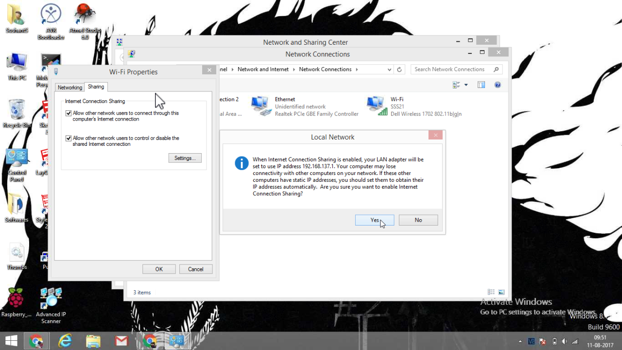Click the 3 items status text

pyautogui.click(x=142, y=293)
